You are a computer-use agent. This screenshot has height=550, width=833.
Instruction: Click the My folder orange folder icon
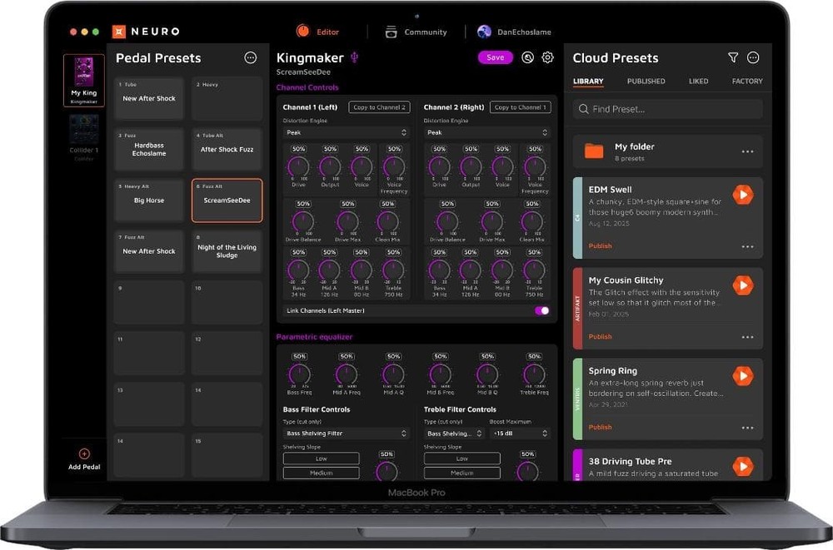[594, 151]
